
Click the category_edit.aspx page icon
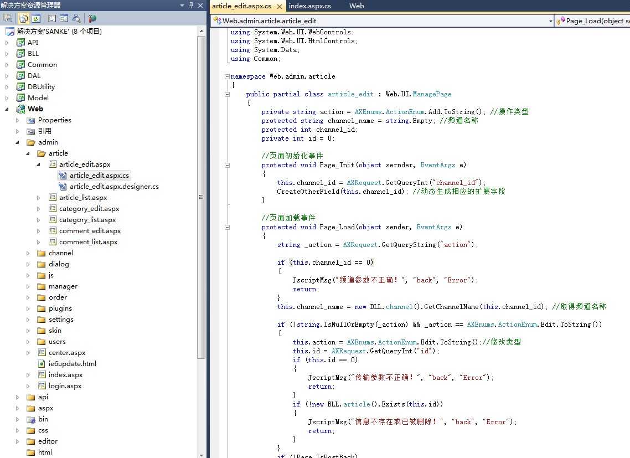click(52, 209)
